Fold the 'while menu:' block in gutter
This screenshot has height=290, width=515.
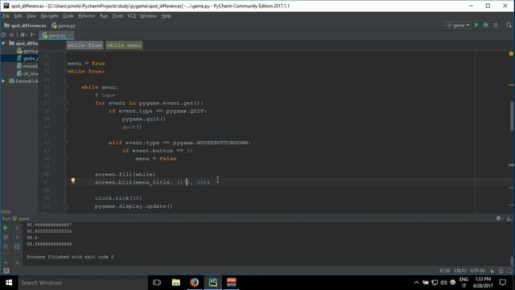point(65,87)
